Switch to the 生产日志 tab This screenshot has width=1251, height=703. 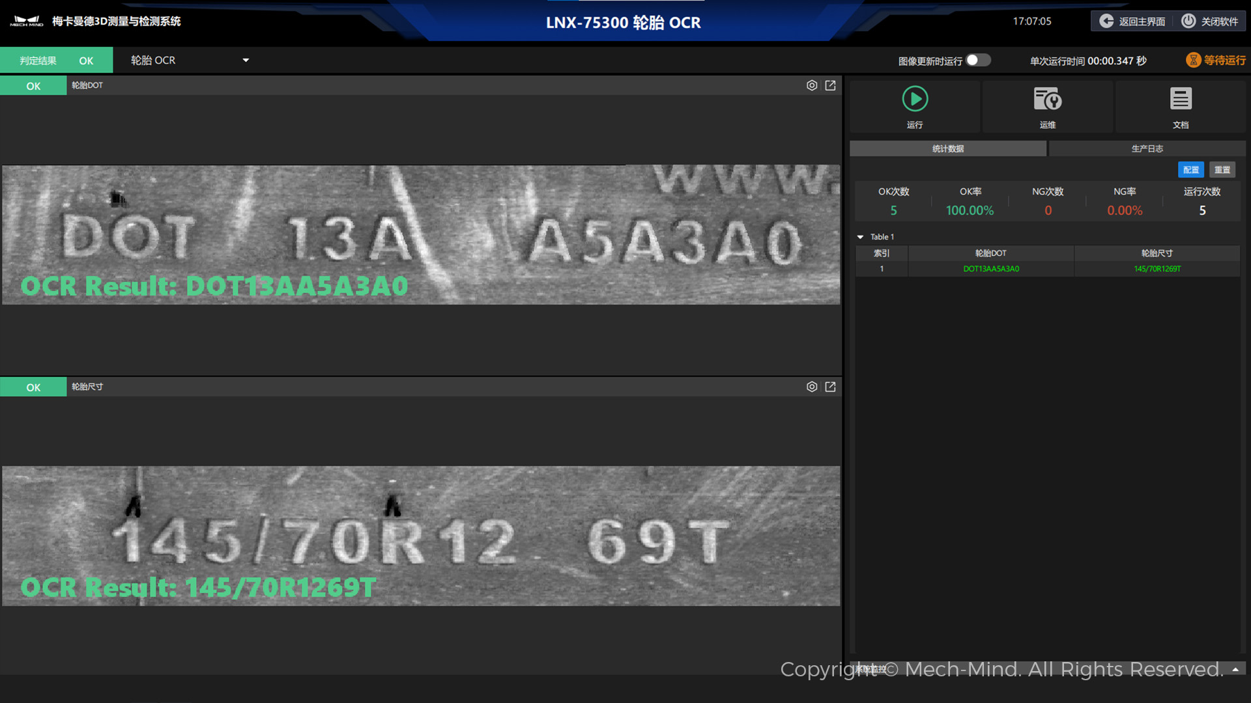1147,148
